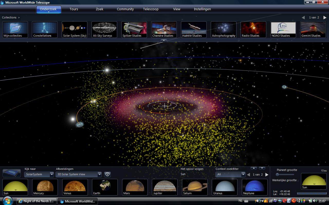Select the Saturn thumbnail
The height and width of the screenshot is (205, 329).
[195, 187]
